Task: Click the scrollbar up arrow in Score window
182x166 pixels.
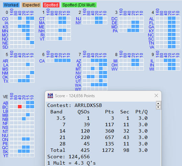Action: click(x=158, y=103)
